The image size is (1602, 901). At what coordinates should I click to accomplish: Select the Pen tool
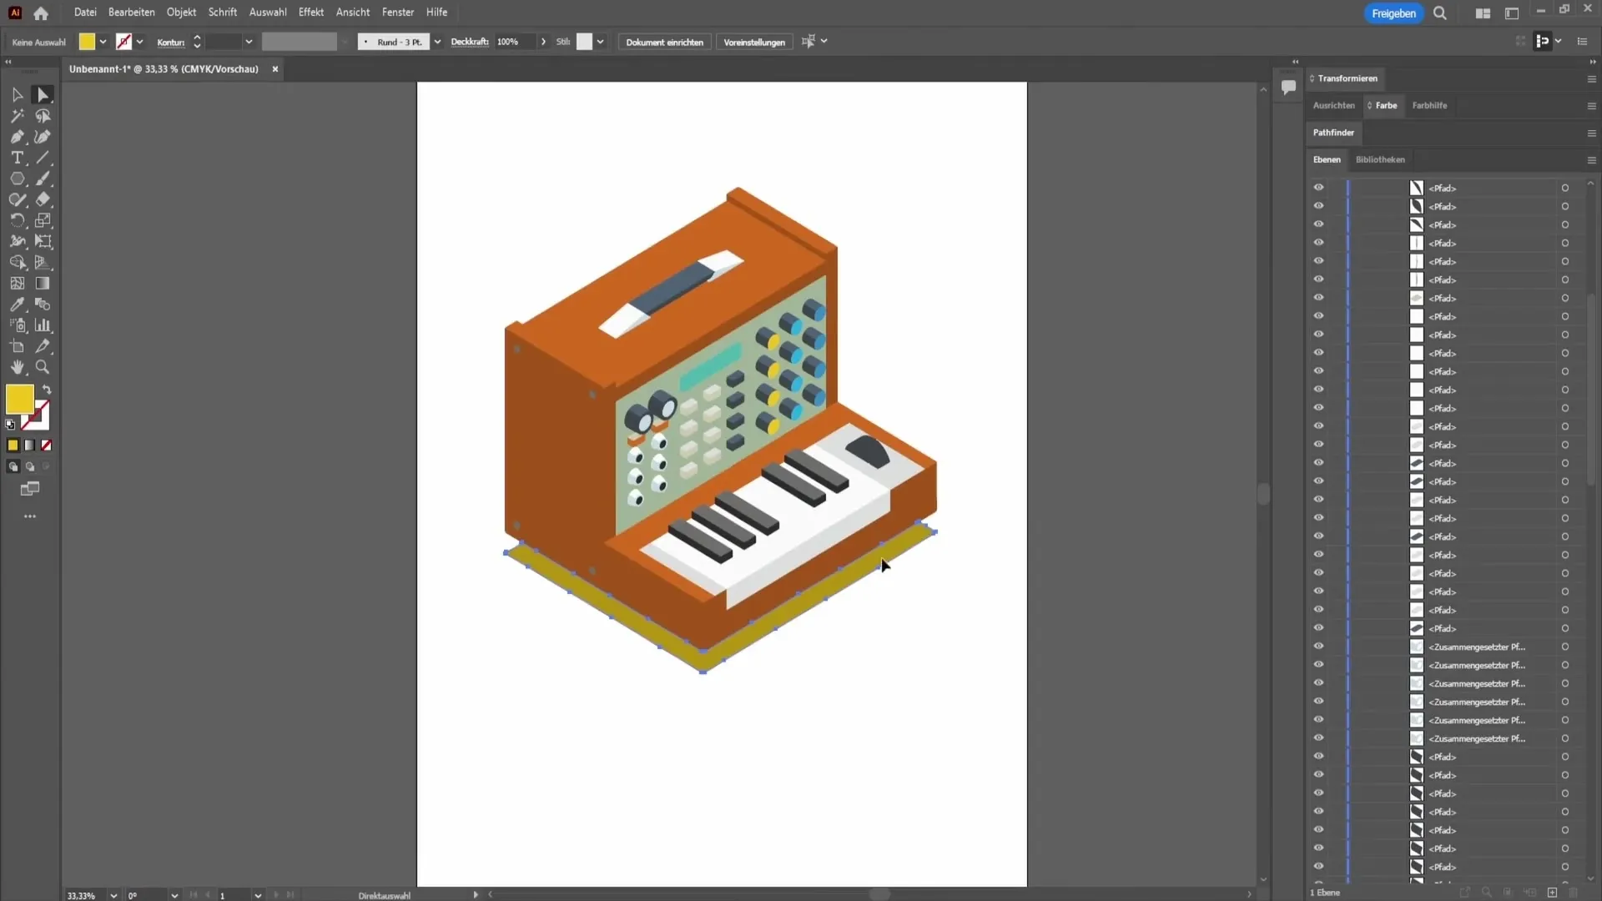point(18,137)
